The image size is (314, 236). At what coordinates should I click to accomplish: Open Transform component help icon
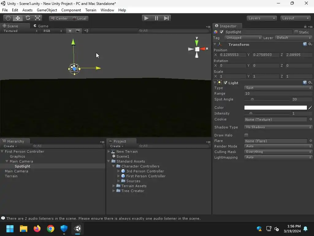click(x=304, y=44)
